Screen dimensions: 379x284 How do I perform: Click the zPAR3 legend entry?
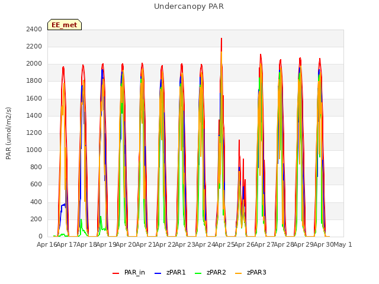(250, 272)
